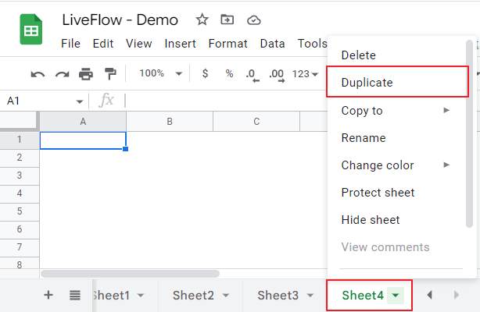Click the context menu vertical scrollbar
The height and width of the screenshot is (312, 480).
pos(469,134)
